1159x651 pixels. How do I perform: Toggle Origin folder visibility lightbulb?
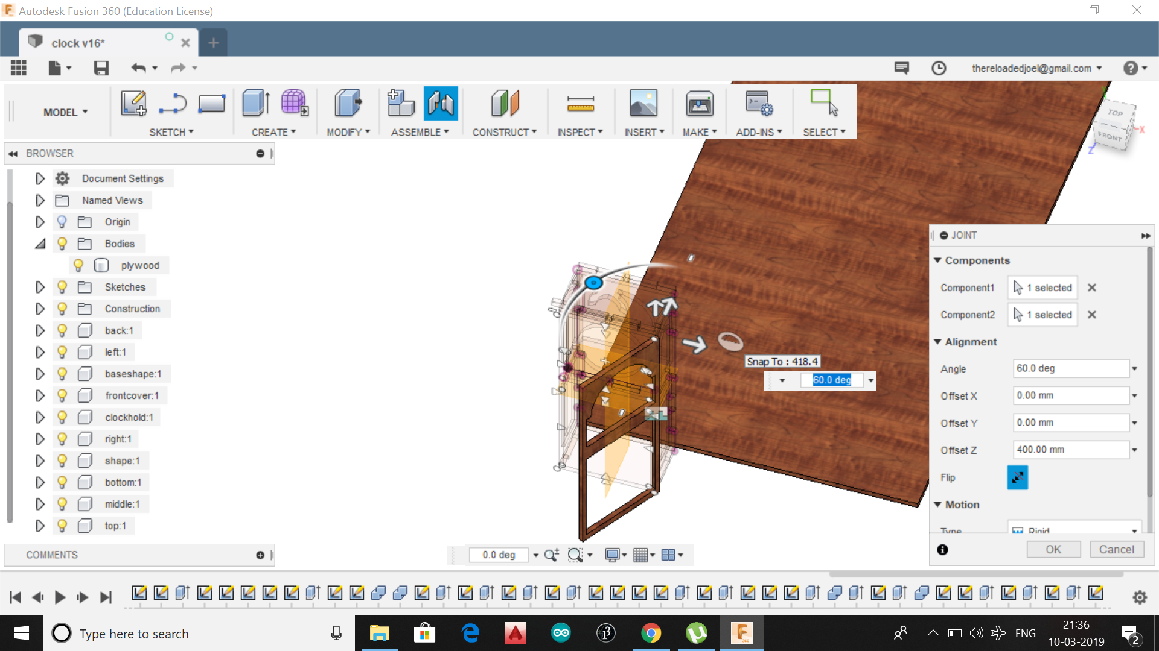tap(62, 222)
